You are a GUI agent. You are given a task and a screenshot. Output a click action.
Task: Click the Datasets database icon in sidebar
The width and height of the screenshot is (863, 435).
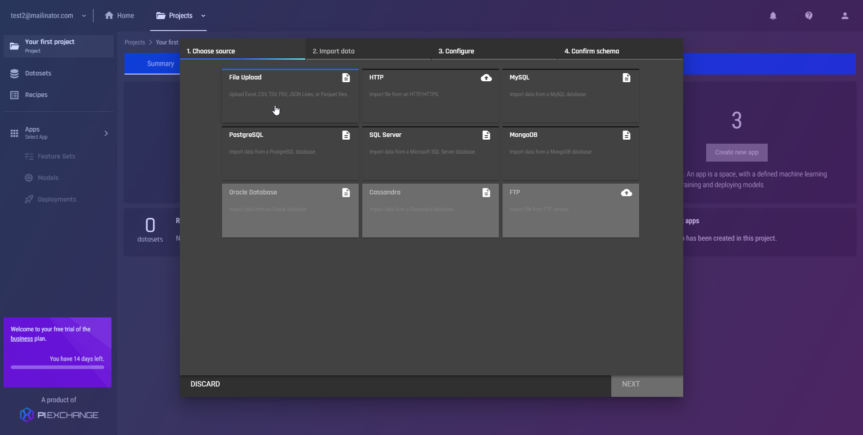point(14,73)
